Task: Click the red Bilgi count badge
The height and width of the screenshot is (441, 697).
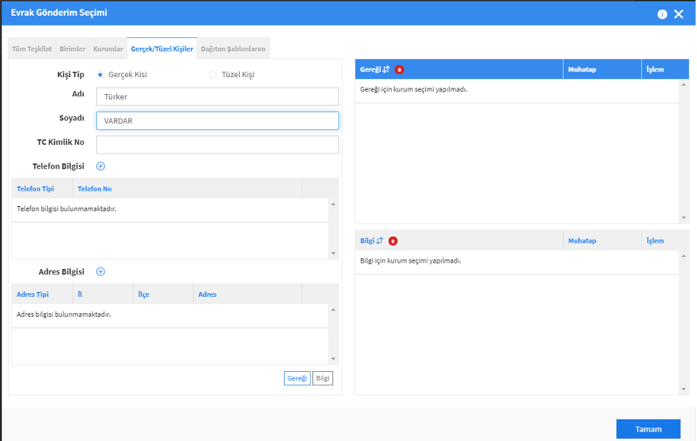Action: click(392, 241)
